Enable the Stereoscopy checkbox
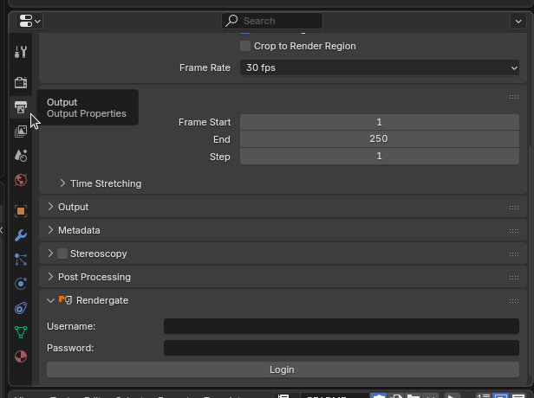The width and height of the screenshot is (534, 398). 62,254
